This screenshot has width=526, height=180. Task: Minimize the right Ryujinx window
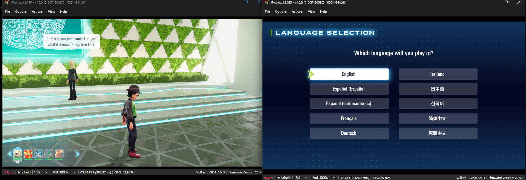(494, 2)
